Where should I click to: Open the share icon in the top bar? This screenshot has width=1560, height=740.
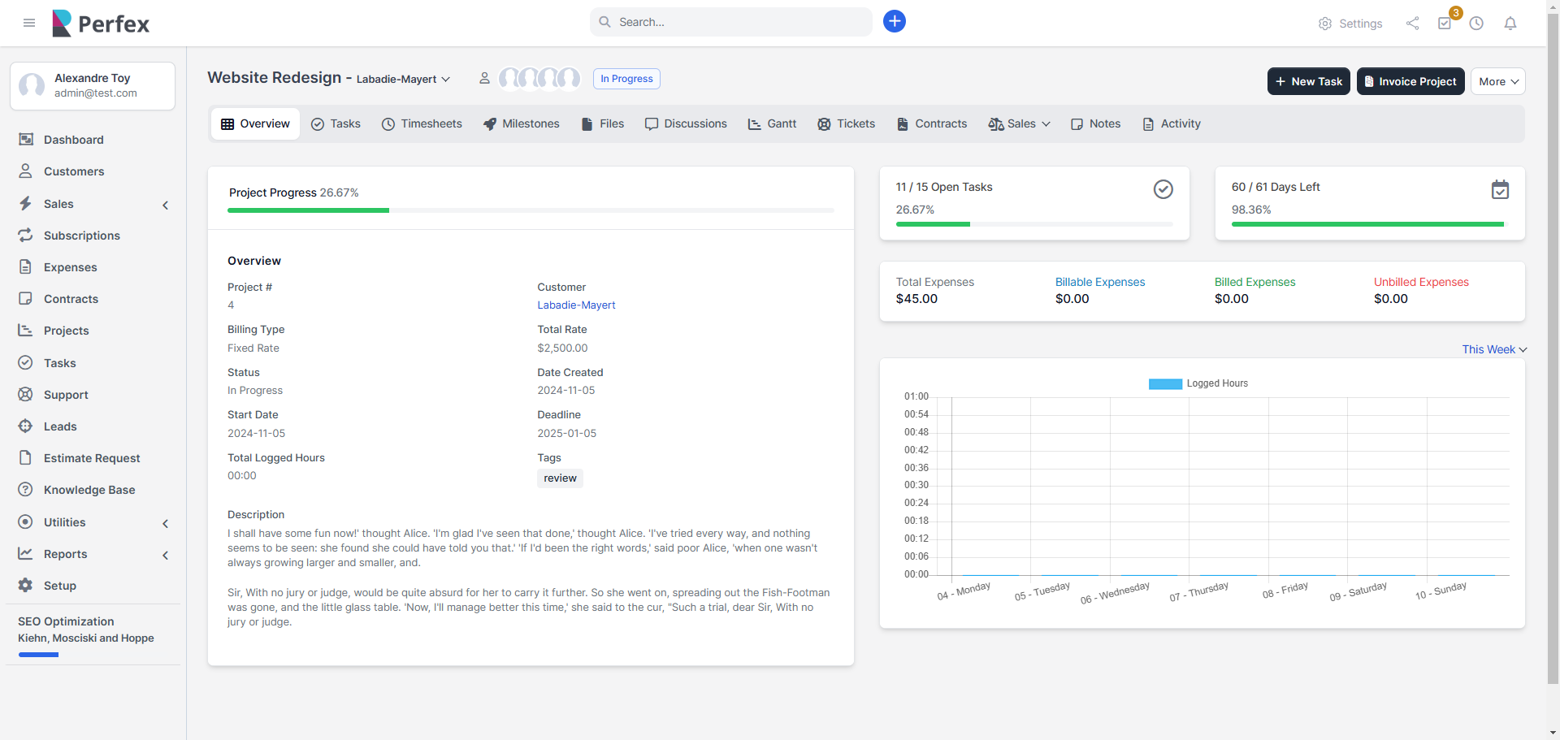1412,23
